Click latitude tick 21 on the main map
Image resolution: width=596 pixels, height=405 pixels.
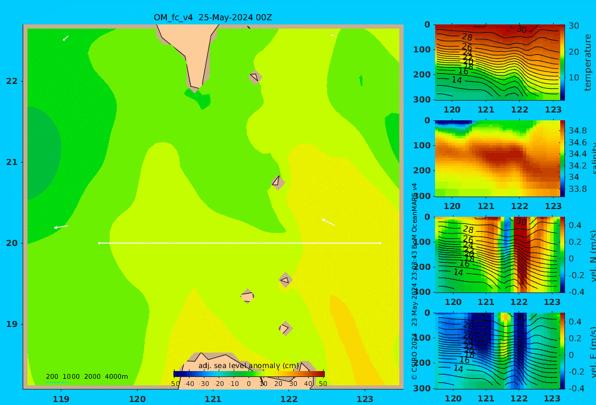tap(12, 162)
